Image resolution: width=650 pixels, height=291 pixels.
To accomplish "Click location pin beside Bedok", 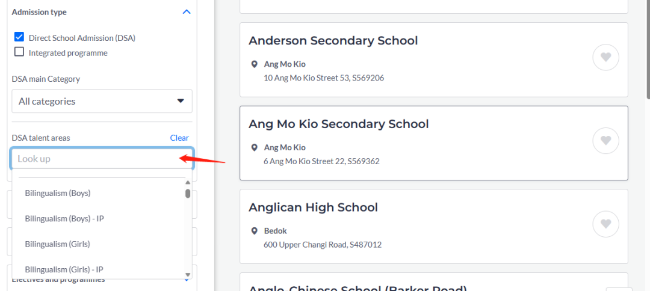I will pos(255,231).
